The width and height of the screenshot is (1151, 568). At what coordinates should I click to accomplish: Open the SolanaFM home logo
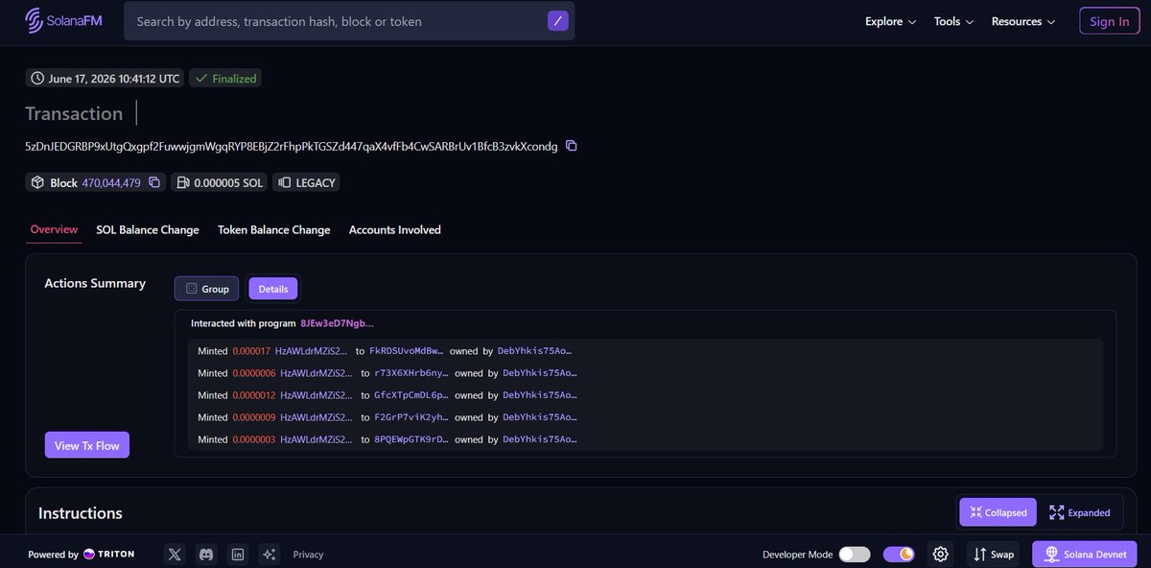[x=63, y=20]
